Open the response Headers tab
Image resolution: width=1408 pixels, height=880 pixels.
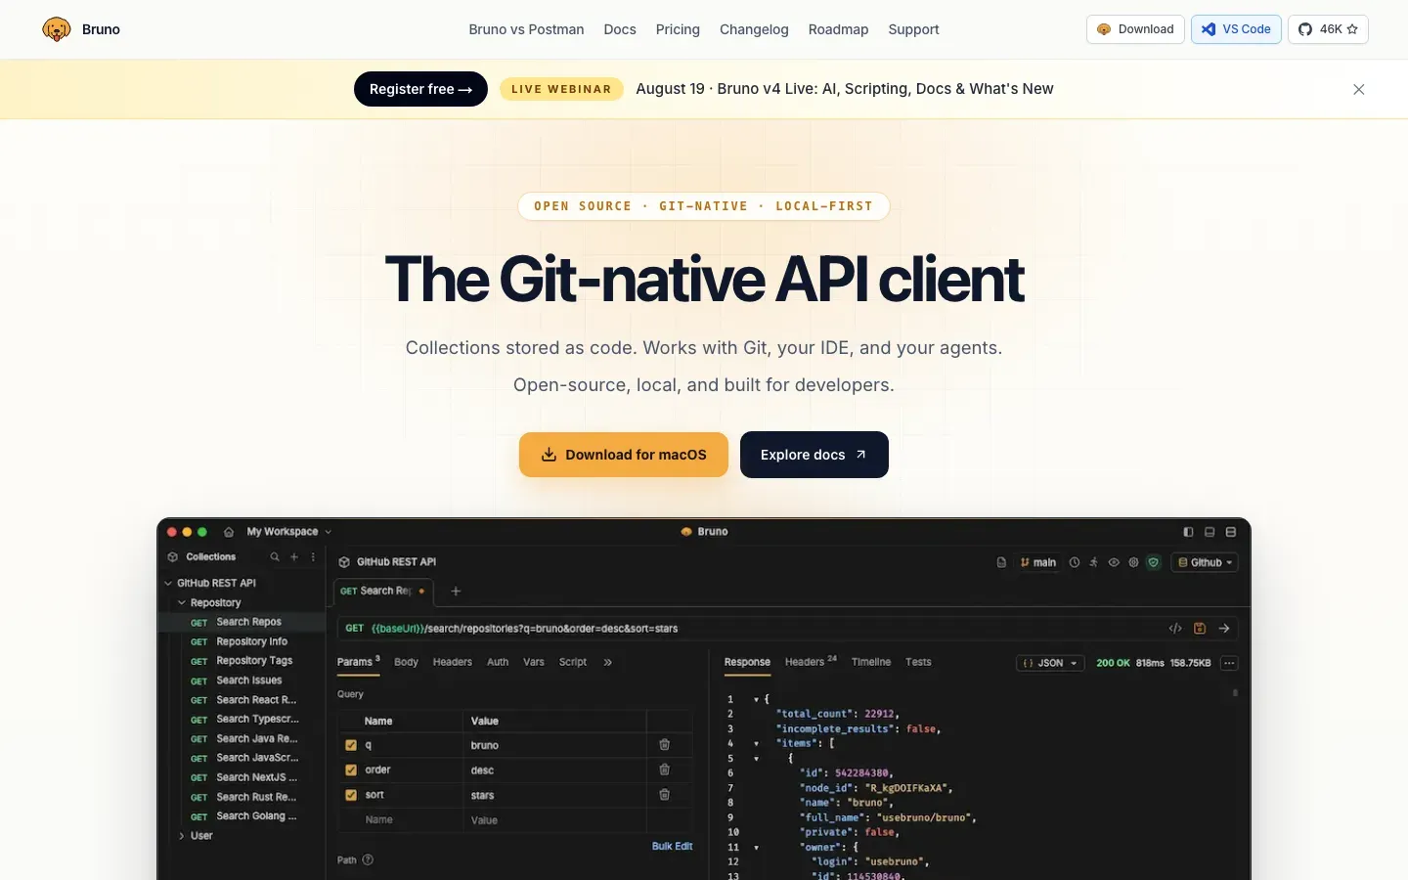[x=811, y=662]
